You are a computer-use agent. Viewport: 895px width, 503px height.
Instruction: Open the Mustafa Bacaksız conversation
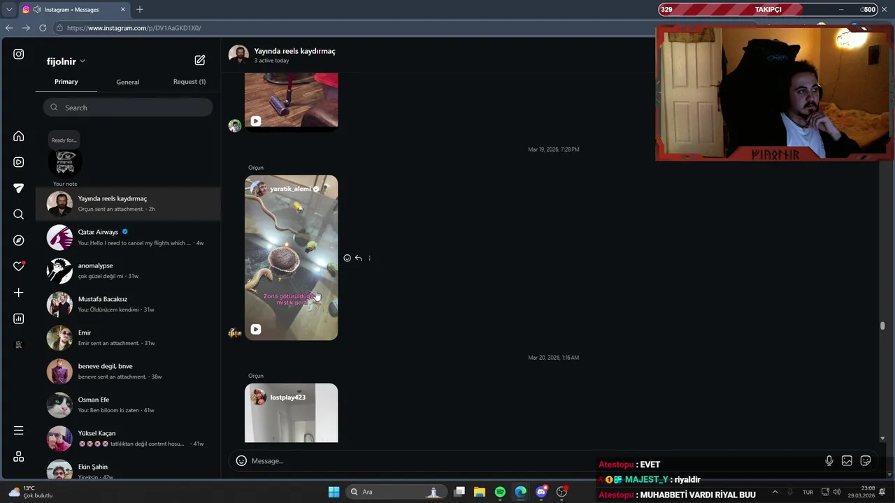tap(129, 305)
